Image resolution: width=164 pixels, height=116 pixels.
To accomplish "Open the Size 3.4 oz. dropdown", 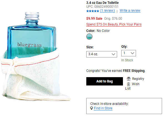I will (x=102, y=54).
